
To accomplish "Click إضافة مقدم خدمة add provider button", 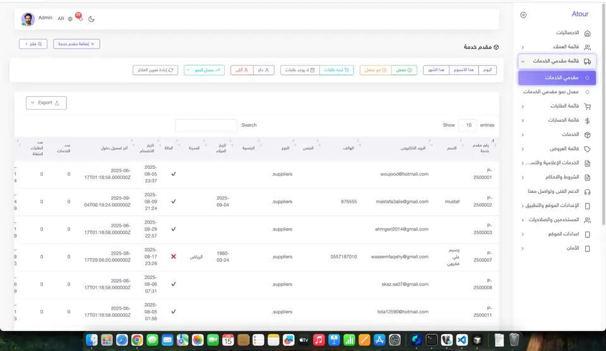I will point(76,44).
